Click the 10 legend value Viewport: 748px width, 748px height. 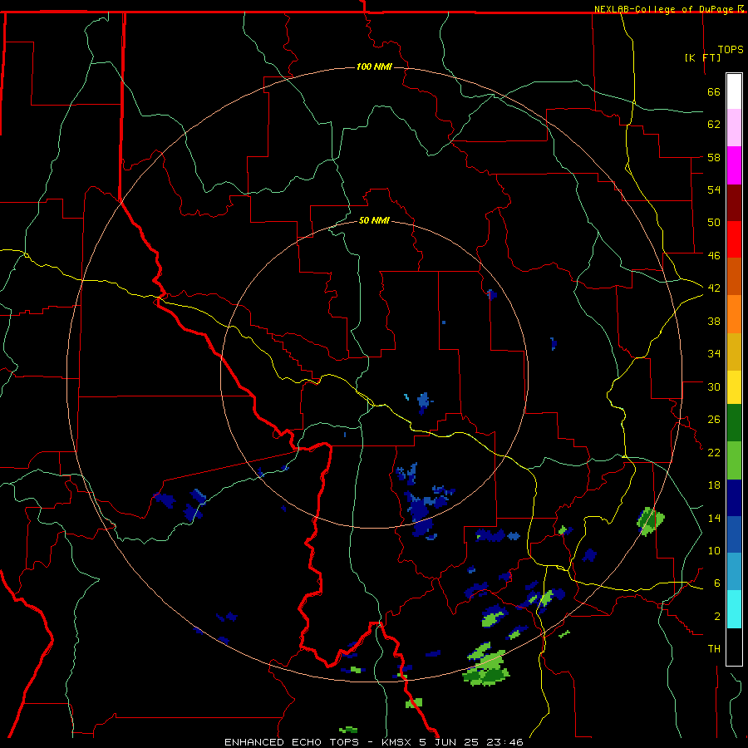[x=714, y=550]
